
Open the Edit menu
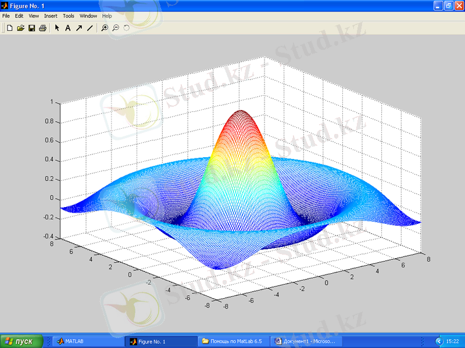click(x=19, y=16)
